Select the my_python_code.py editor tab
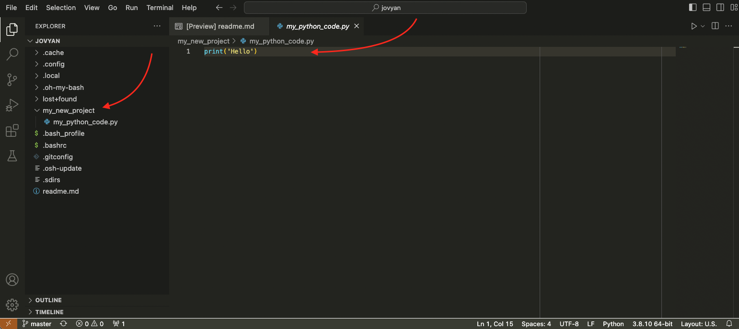 (317, 26)
